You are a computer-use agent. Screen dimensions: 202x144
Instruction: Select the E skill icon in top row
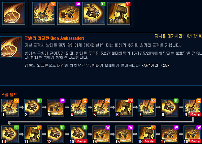pos(94,13)
